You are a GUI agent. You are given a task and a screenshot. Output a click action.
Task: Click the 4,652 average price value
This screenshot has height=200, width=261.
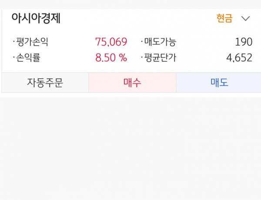[239, 57]
